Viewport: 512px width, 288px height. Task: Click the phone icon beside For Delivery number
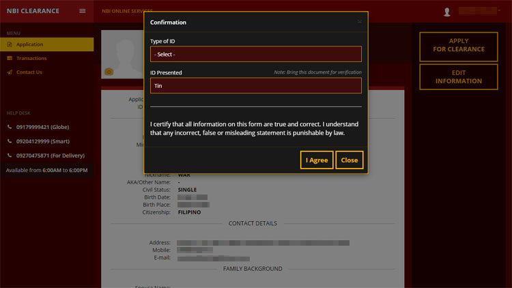coord(10,156)
